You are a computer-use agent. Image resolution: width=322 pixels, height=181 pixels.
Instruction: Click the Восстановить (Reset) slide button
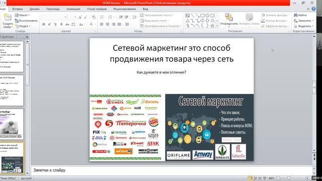click(x=26, y=21)
